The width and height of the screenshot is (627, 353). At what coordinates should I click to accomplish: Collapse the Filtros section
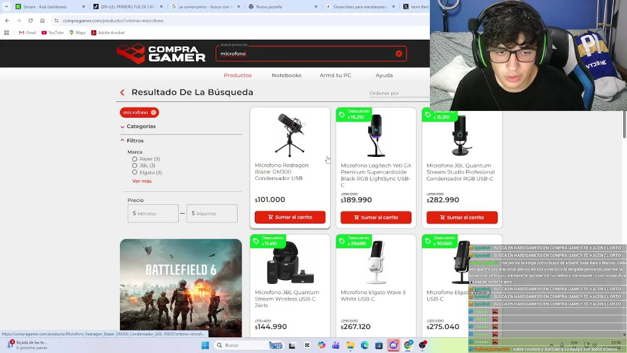[132, 141]
